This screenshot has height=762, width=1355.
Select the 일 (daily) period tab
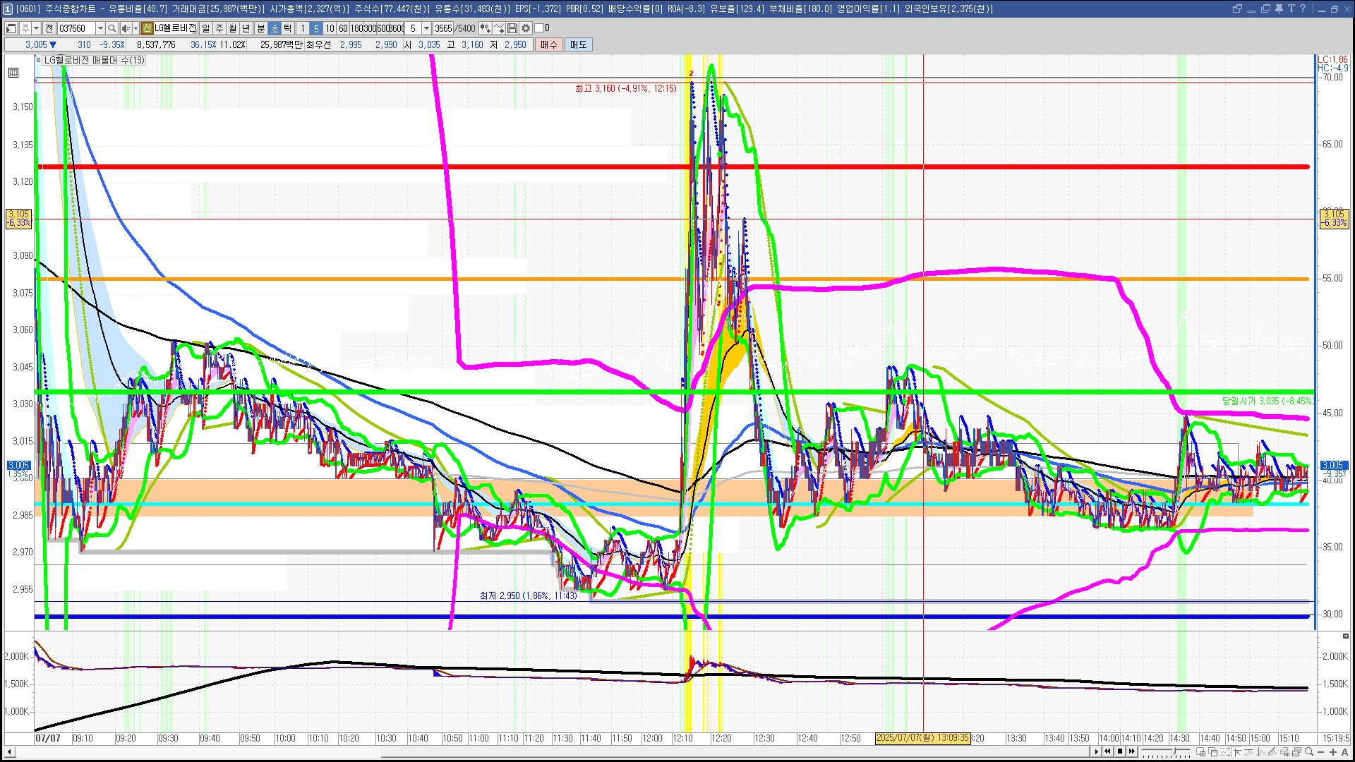tap(205, 28)
